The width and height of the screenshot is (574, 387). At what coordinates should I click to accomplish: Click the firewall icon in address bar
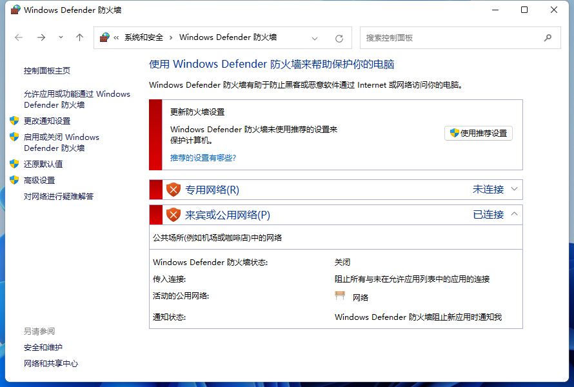point(104,37)
